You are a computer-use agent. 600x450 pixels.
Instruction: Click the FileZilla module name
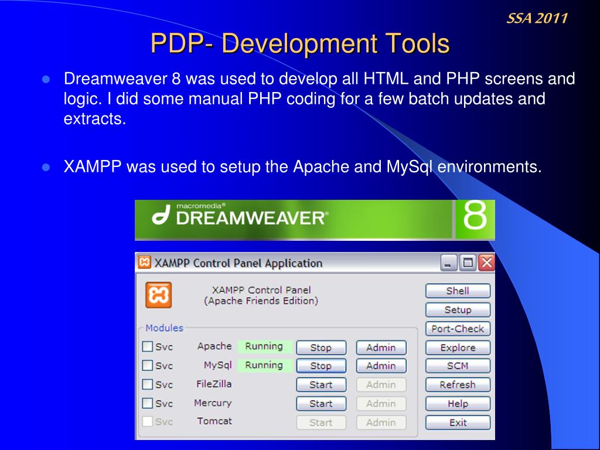(214, 384)
